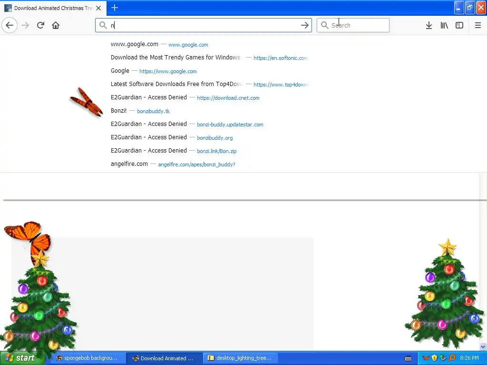Viewport: 487px width, 365px height.
Task: Choose Download the Most Trendy Games suggestion
Action: click(209, 58)
